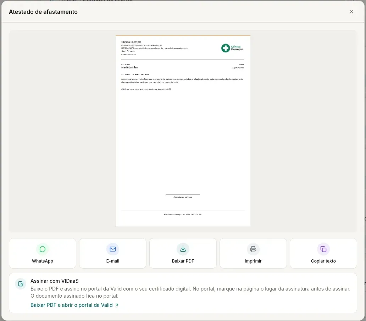
Task: Click the Imprimir printer icon
Action: pos(253,249)
